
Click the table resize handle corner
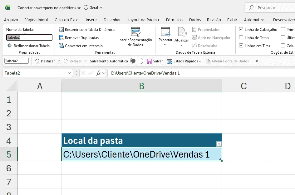coord(220,159)
